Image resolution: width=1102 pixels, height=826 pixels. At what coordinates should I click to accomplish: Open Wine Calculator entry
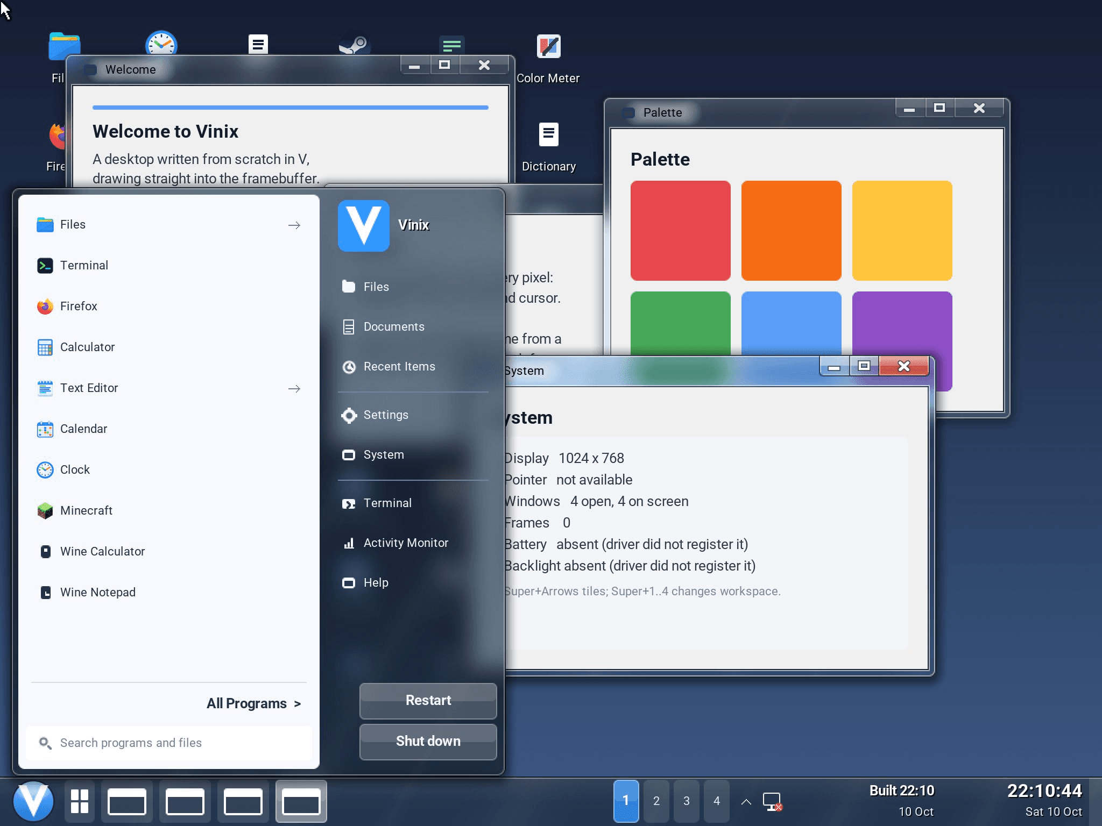pos(169,551)
